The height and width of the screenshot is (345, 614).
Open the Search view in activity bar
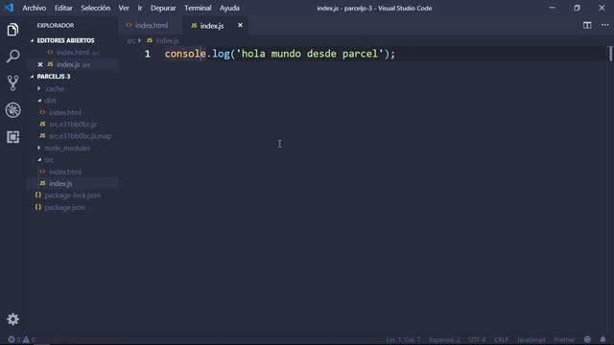click(x=12, y=57)
